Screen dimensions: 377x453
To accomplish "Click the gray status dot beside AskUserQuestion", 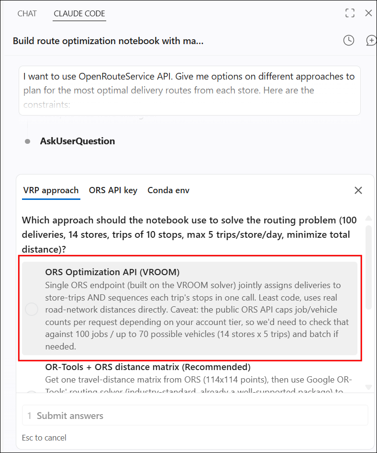I will click(28, 141).
